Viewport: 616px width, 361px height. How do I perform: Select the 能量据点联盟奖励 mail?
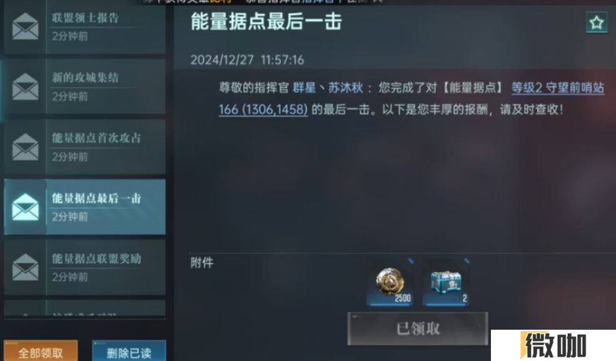click(85, 267)
